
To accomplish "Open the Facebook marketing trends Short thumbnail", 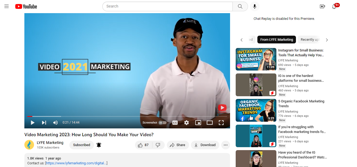I will pyautogui.click(x=256, y=136).
